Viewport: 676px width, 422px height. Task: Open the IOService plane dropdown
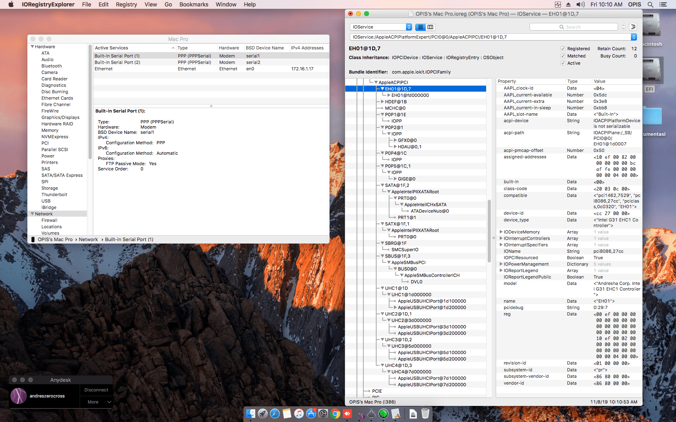381,27
